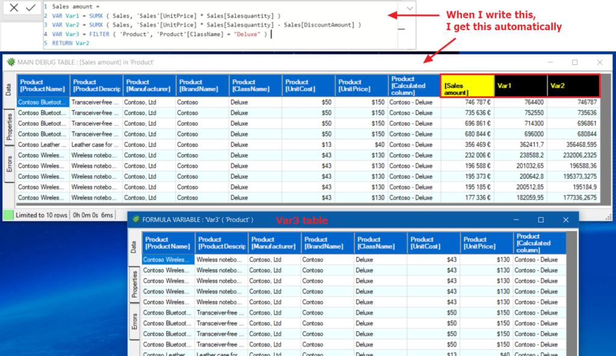Maximize the MAIN DEBUG TABLE window

pos(574,62)
